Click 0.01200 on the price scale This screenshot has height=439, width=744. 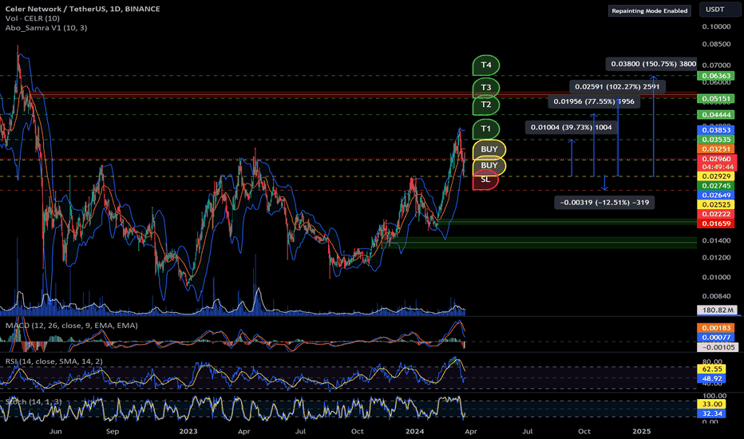(717, 257)
